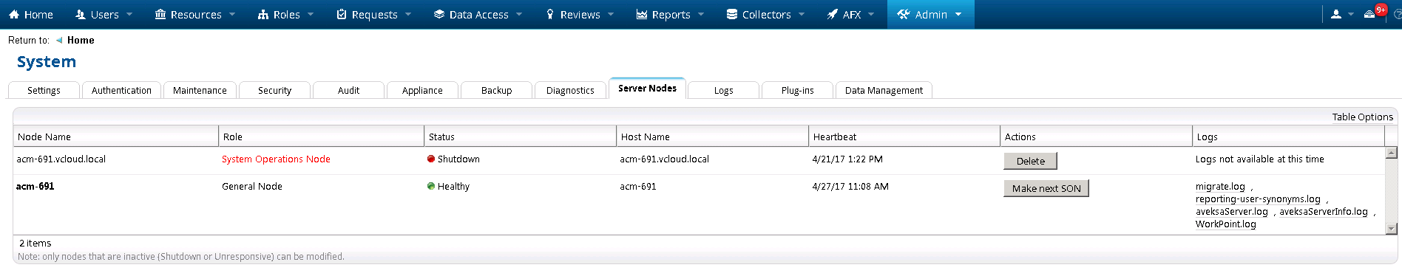Expand the user profile dropdown arrow

(1351, 15)
